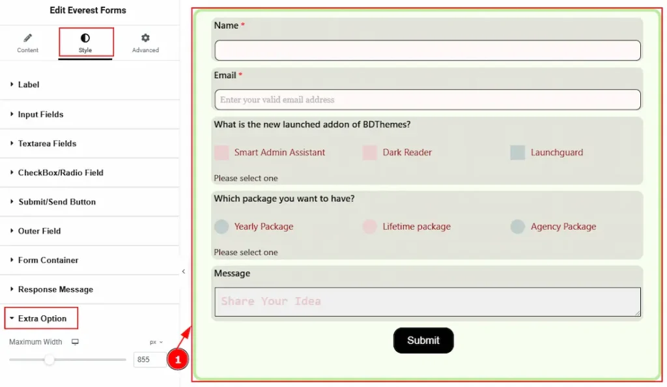The height and width of the screenshot is (387, 667).
Task: Expand the Input Fields section
Action: (40, 114)
